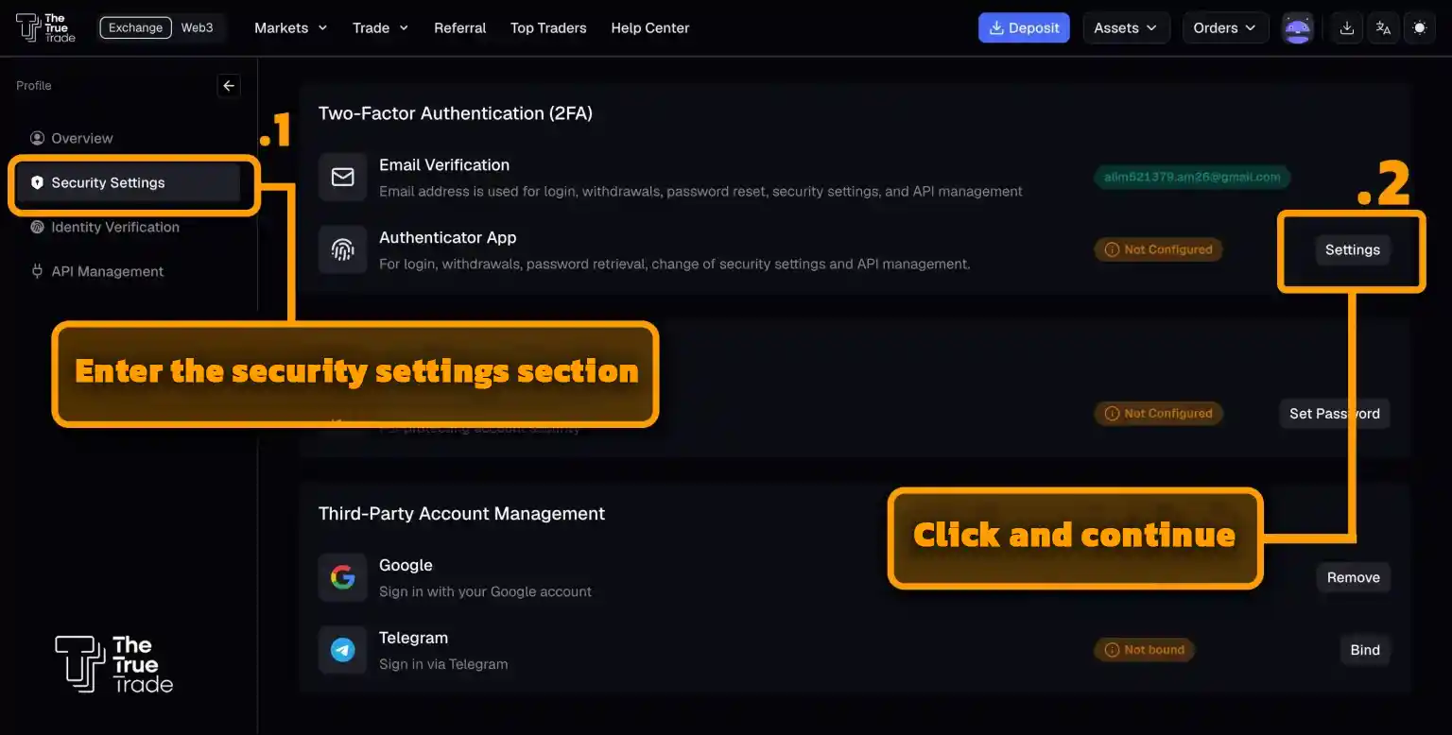1452x735 pixels.
Task: Expand the Markets dropdown menu
Action: coord(290,28)
